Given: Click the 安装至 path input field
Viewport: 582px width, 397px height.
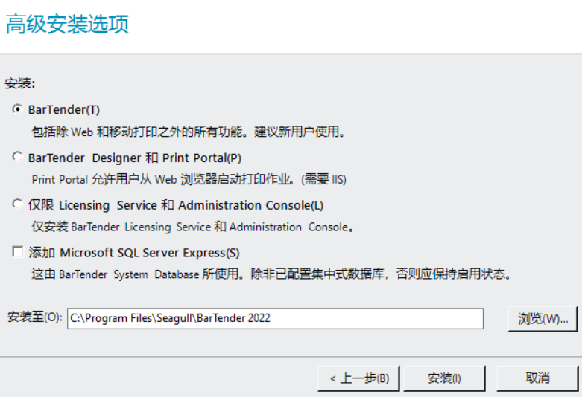Looking at the screenshot, I should pos(275,318).
